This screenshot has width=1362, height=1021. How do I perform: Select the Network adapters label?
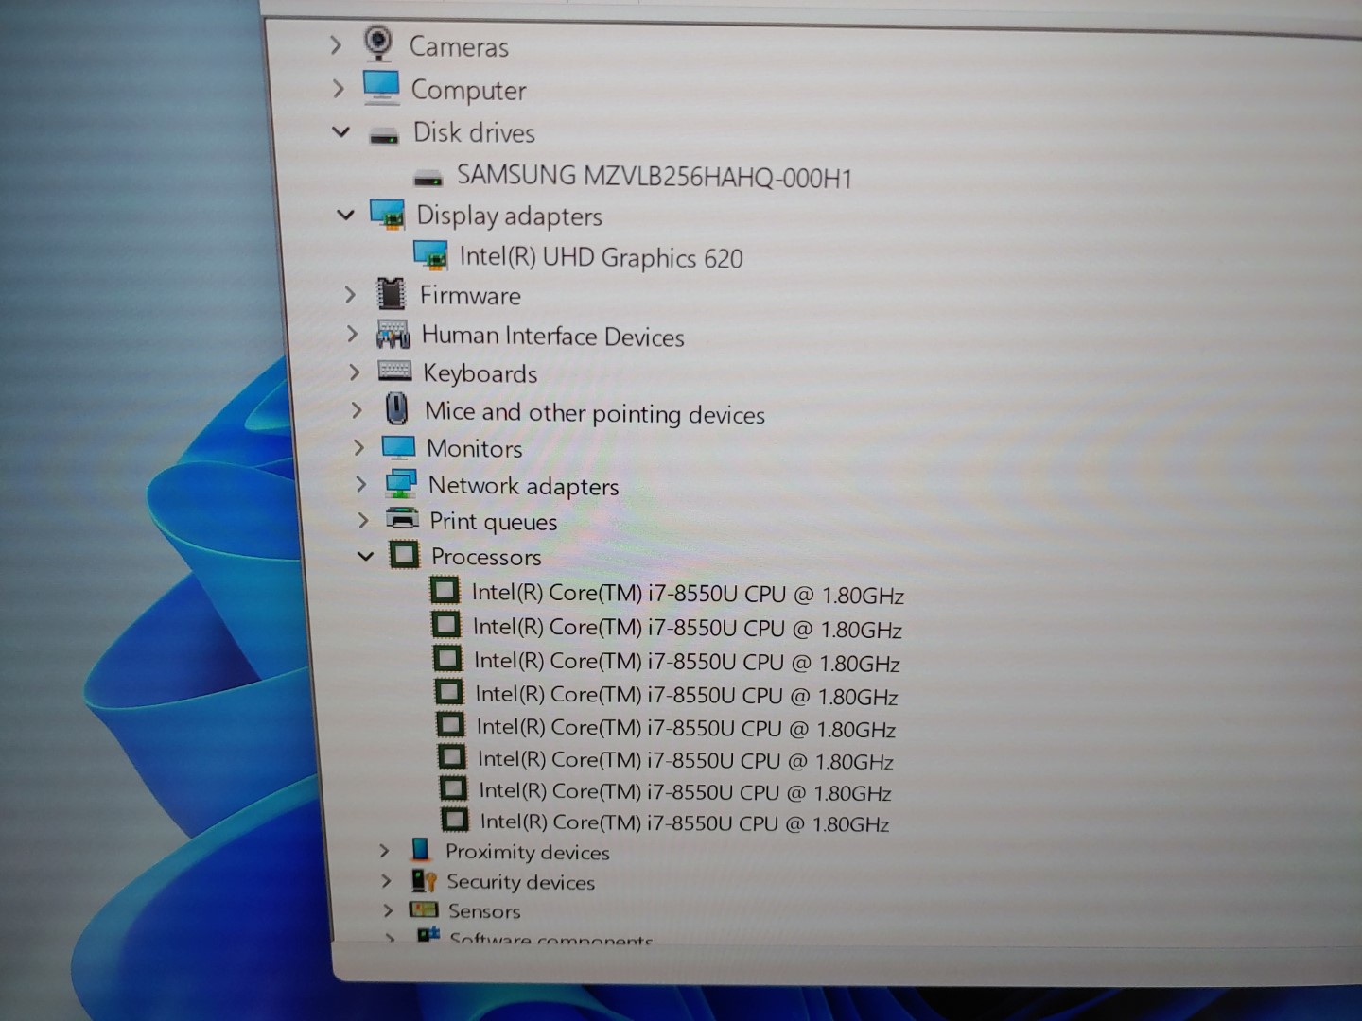[x=524, y=486]
